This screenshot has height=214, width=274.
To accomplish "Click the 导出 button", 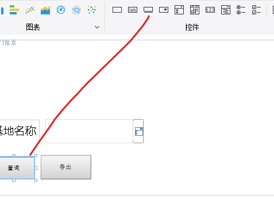I will coord(66,167).
